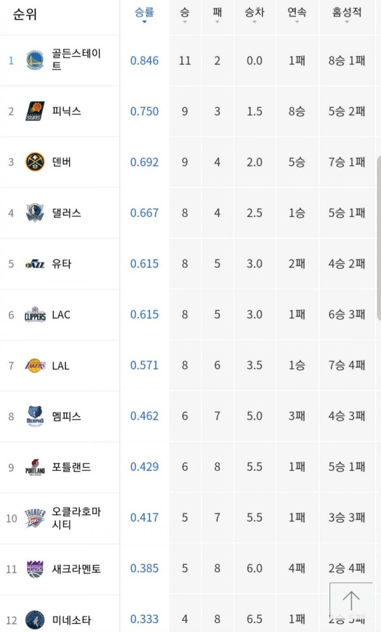Sort table by 승률 column

(x=144, y=15)
